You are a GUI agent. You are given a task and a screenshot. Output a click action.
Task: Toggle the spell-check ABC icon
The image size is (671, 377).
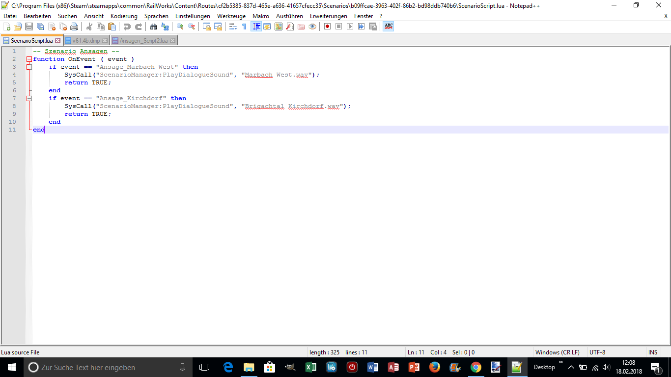(x=389, y=27)
